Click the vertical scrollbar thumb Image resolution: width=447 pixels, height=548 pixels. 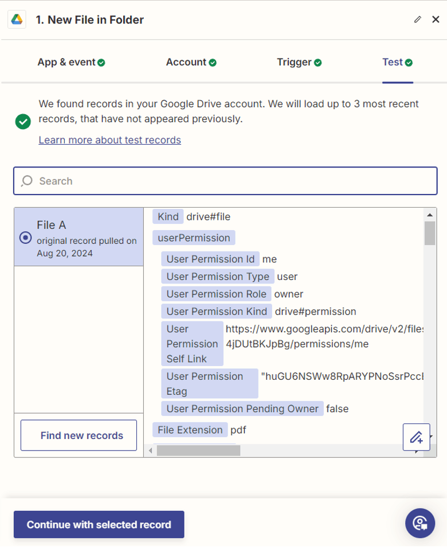click(x=429, y=232)
